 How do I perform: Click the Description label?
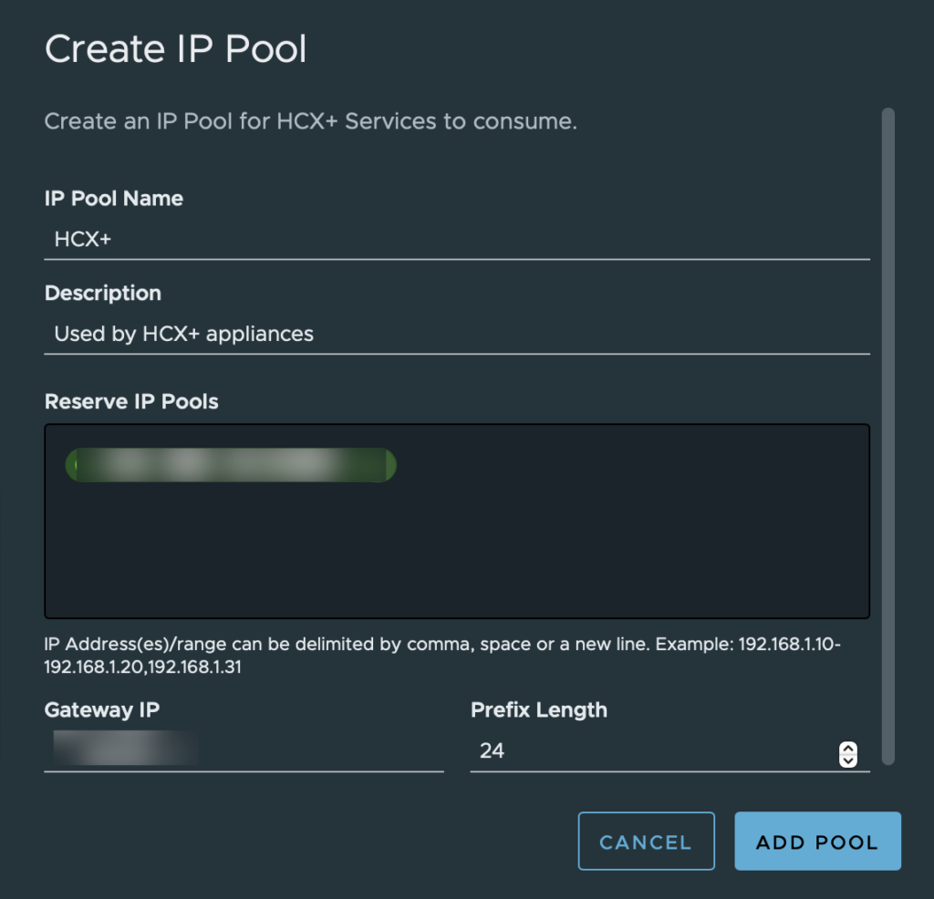click(103, 293)
